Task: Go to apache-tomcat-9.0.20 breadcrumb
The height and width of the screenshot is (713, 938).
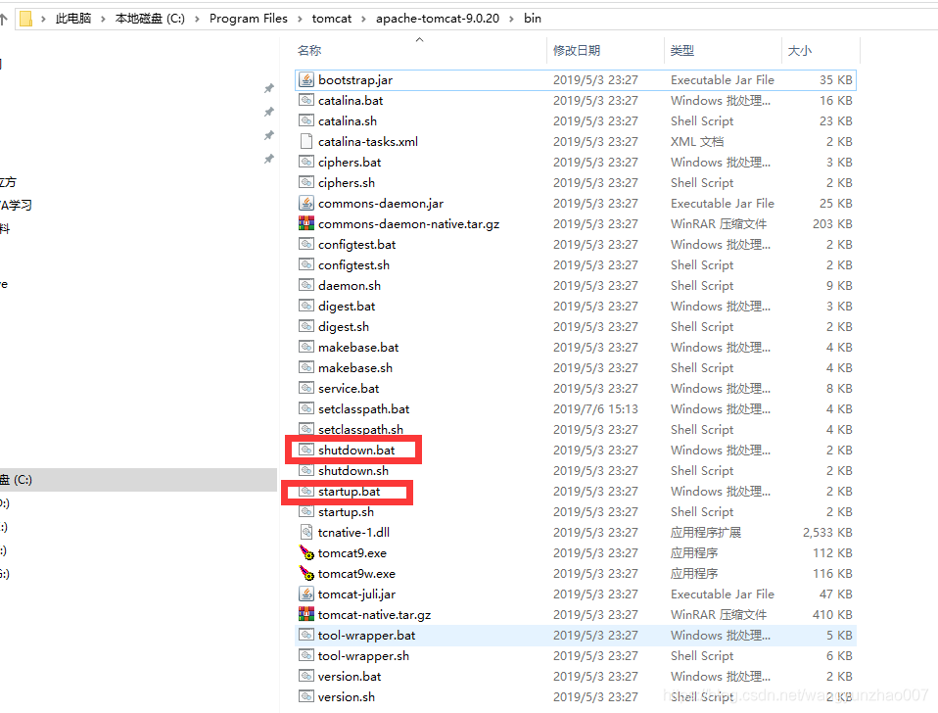Action: click(438, 19)
